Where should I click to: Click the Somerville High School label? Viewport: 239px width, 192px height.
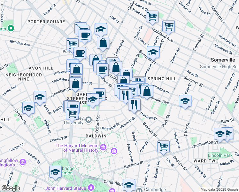click(x=220, y=67)
